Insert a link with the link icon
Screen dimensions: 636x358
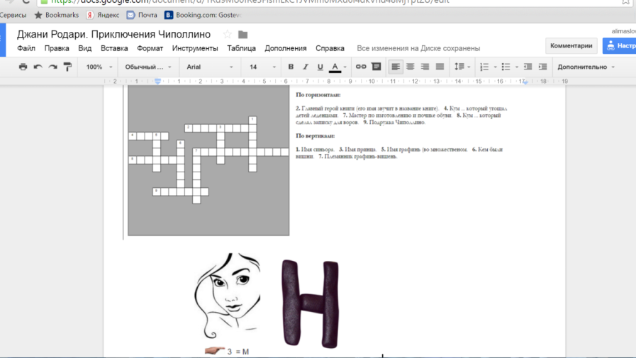point(361,67)
